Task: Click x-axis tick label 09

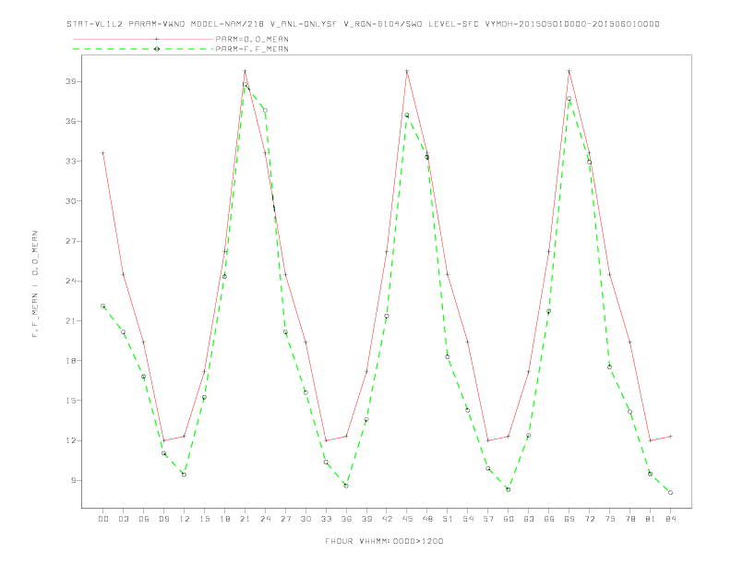Action: pyautogui.click(x=163, y=519)
